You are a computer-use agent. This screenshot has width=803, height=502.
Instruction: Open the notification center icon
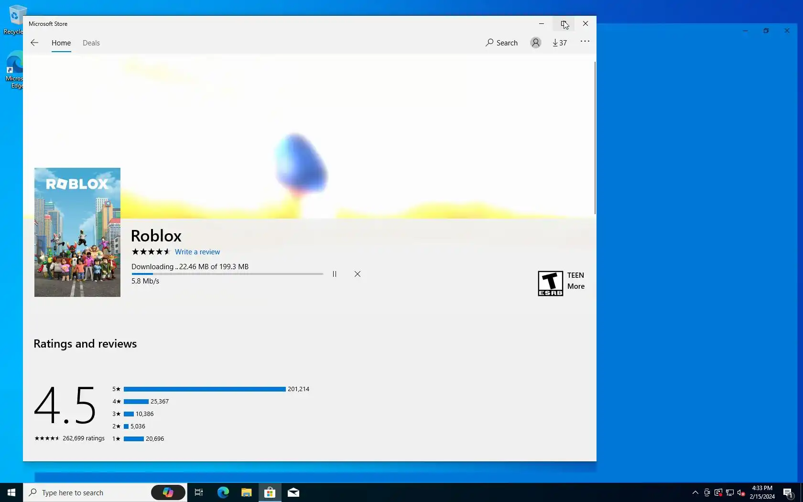point(788,492)
